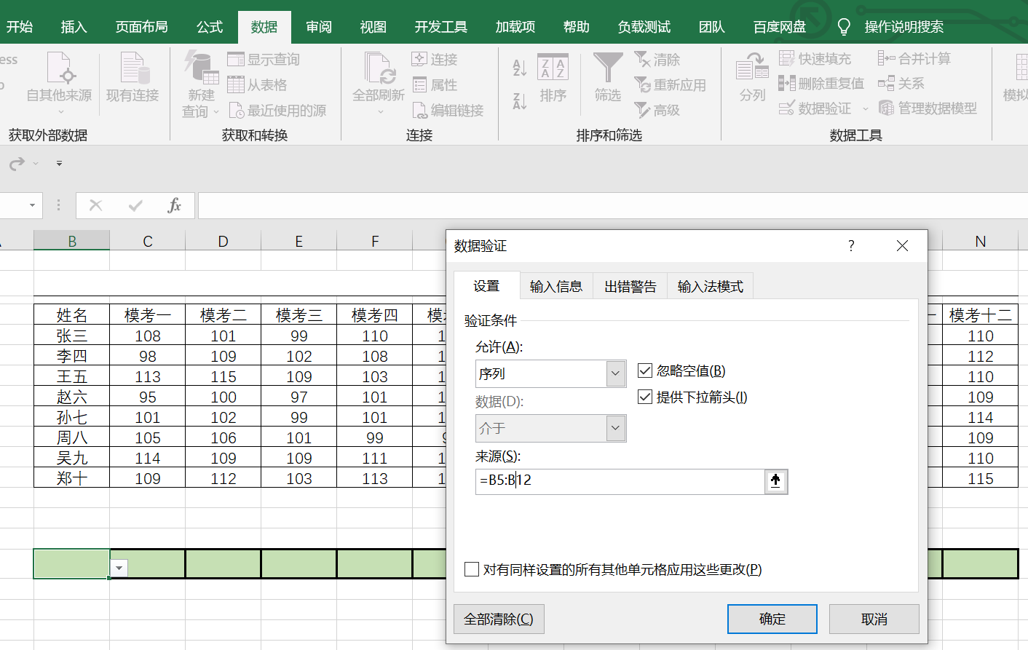Click inside the 来源 source input field

pos(620,480)
